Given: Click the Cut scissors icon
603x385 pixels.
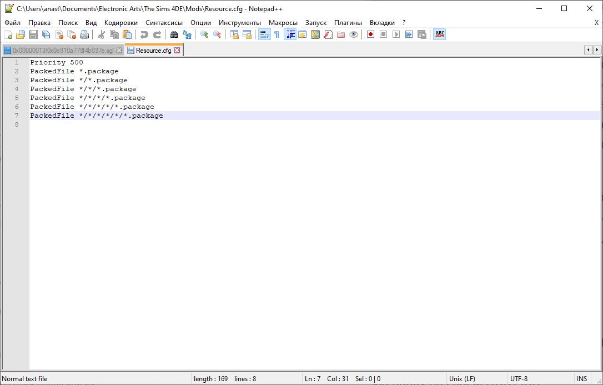Looking at the screenshot, I should pyautogui.click(x=102, y=34).
